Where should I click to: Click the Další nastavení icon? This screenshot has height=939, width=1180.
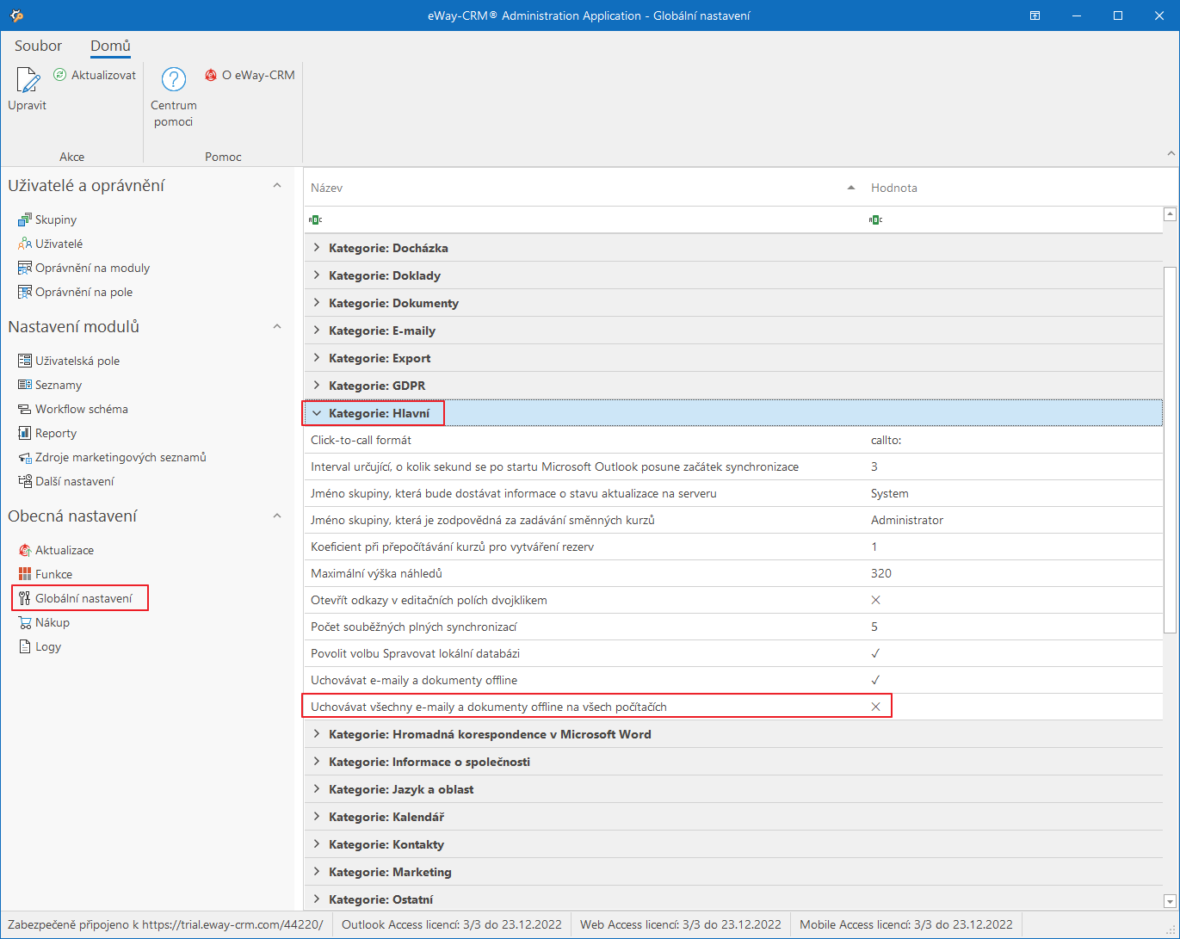tap(25, 481)
